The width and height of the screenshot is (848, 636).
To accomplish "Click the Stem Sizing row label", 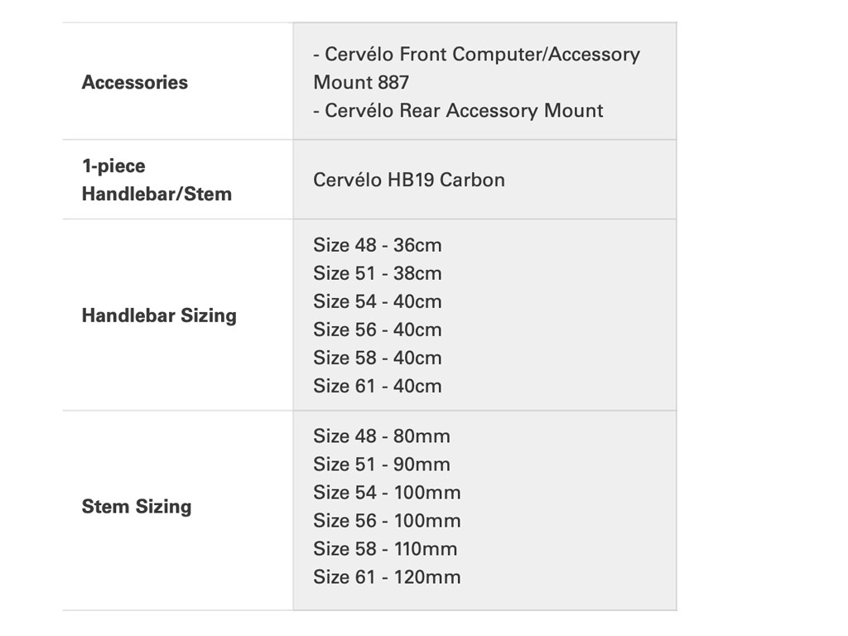I will pyautogui.click(x=137, y=507).
